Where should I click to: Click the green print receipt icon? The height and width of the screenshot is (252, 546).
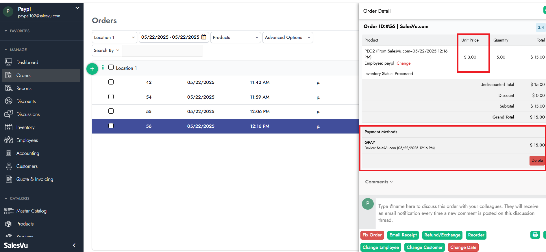click(535, 235)
